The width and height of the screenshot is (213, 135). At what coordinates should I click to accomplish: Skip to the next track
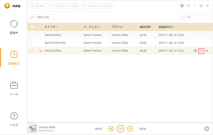pyautogui.click(x=130, y=129)
